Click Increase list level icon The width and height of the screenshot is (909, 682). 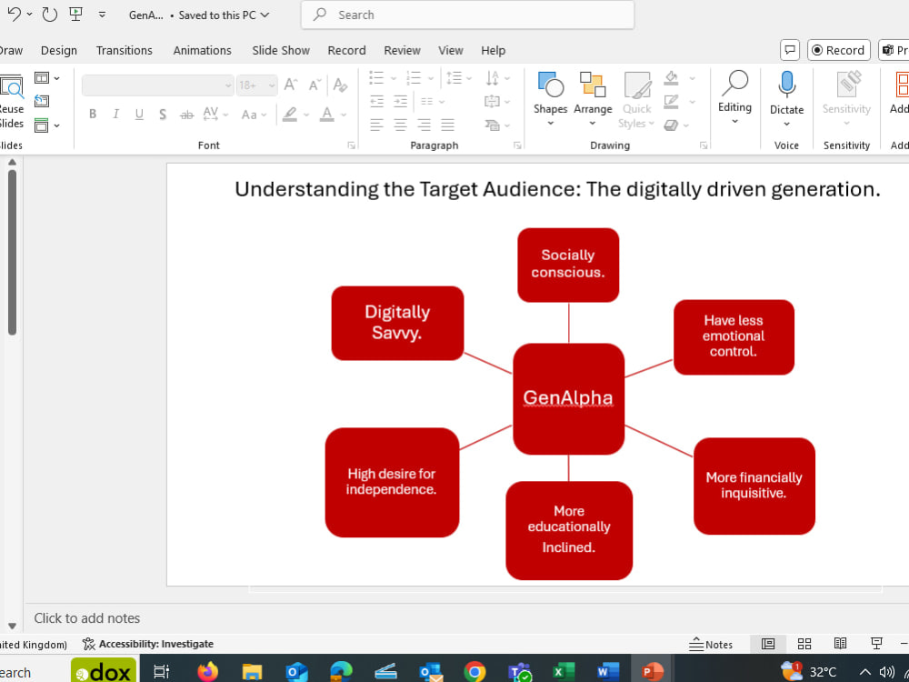click(401, 102)
